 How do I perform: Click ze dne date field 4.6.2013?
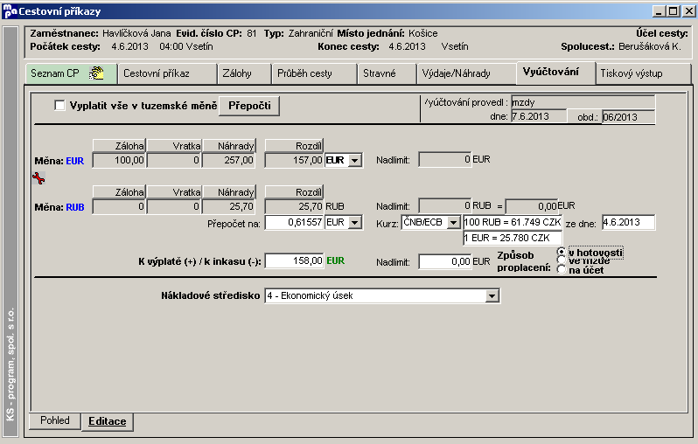[x=629, y=222]
